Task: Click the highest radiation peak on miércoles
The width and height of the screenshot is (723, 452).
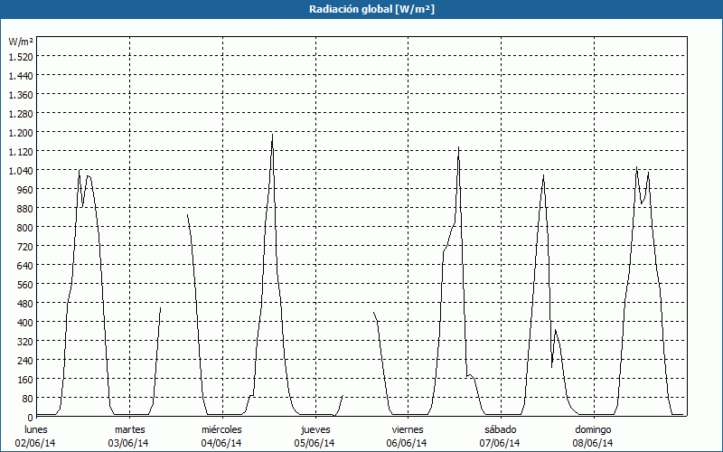Action: click(272, 136)
